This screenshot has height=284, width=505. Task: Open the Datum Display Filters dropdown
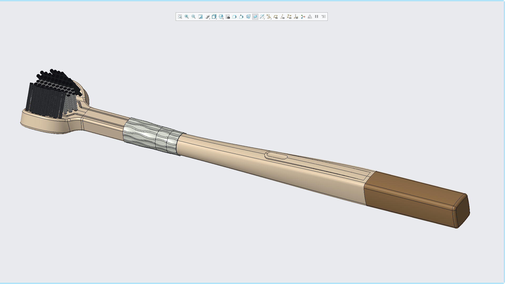[x=269, y=17]
